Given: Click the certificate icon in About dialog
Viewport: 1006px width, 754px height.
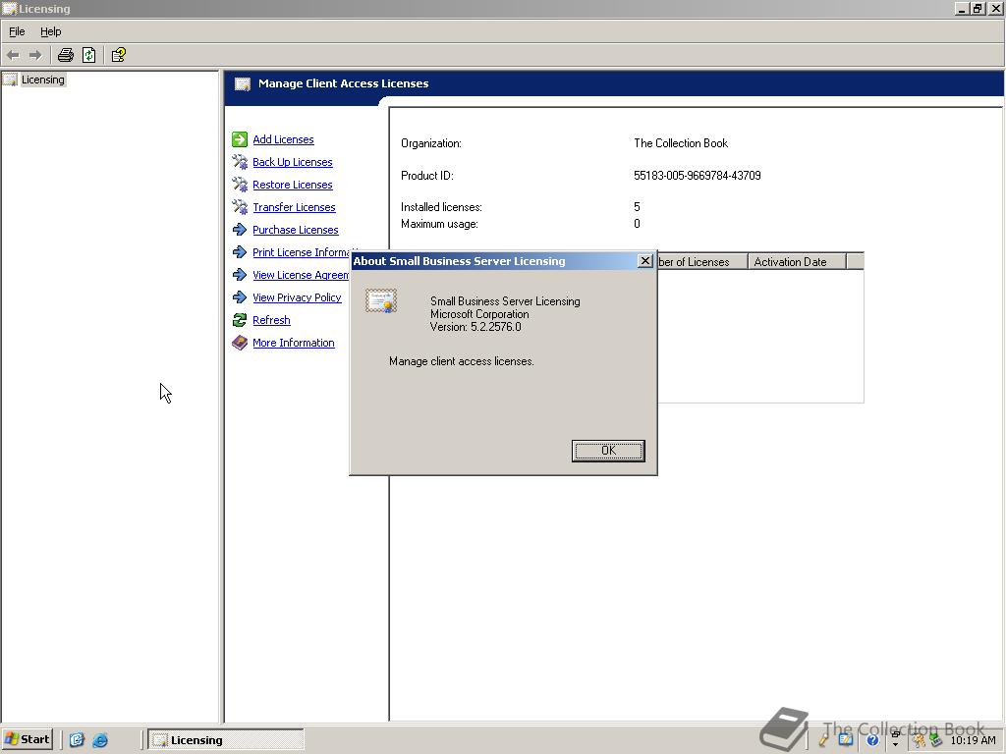Looking at the screenshot, I should click(381, 300).
